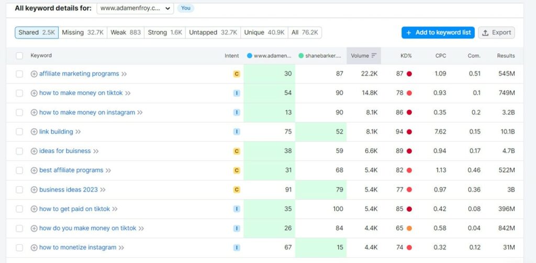Check the how to make money on tiktok checkbox
The height and width of the screenshot is (263, 536).
(x=19, y=93)
